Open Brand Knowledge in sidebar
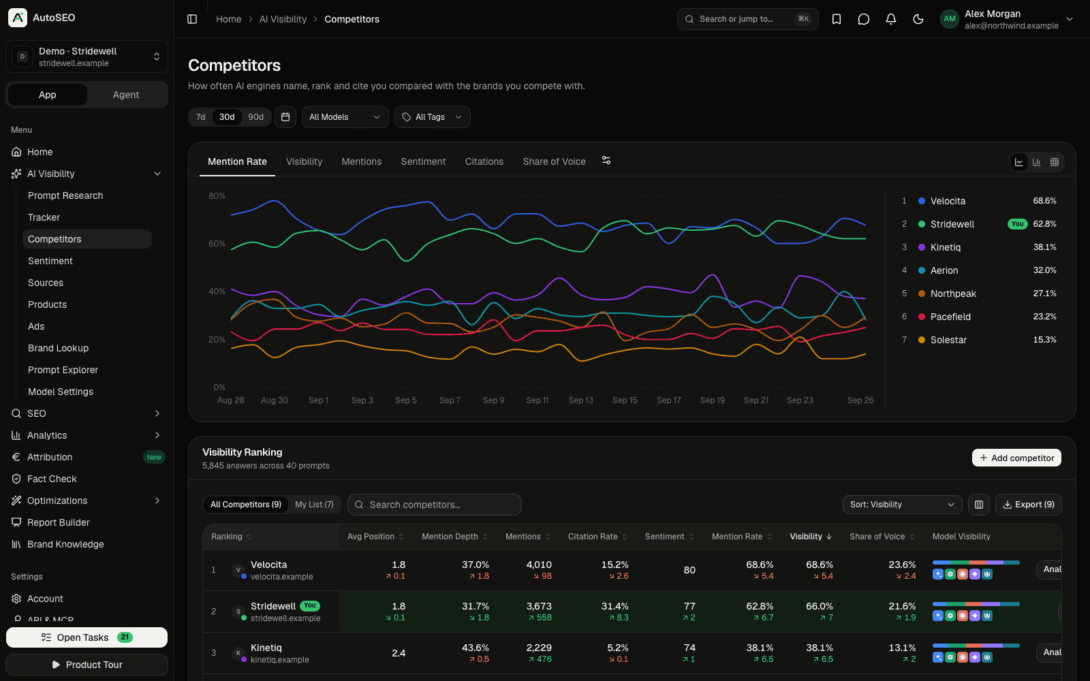1090x681 pixels. (x=87, y=544)
